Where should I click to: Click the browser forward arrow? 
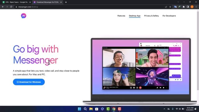pyautogui.click(x=7, y=7)
